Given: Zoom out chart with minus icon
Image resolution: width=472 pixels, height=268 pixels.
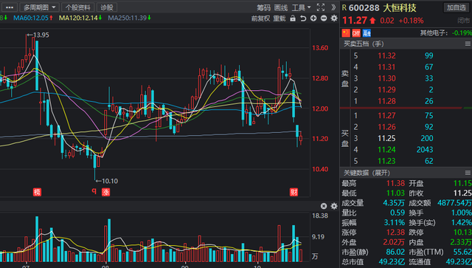Looking at the screenshot, I should point(324,18).
